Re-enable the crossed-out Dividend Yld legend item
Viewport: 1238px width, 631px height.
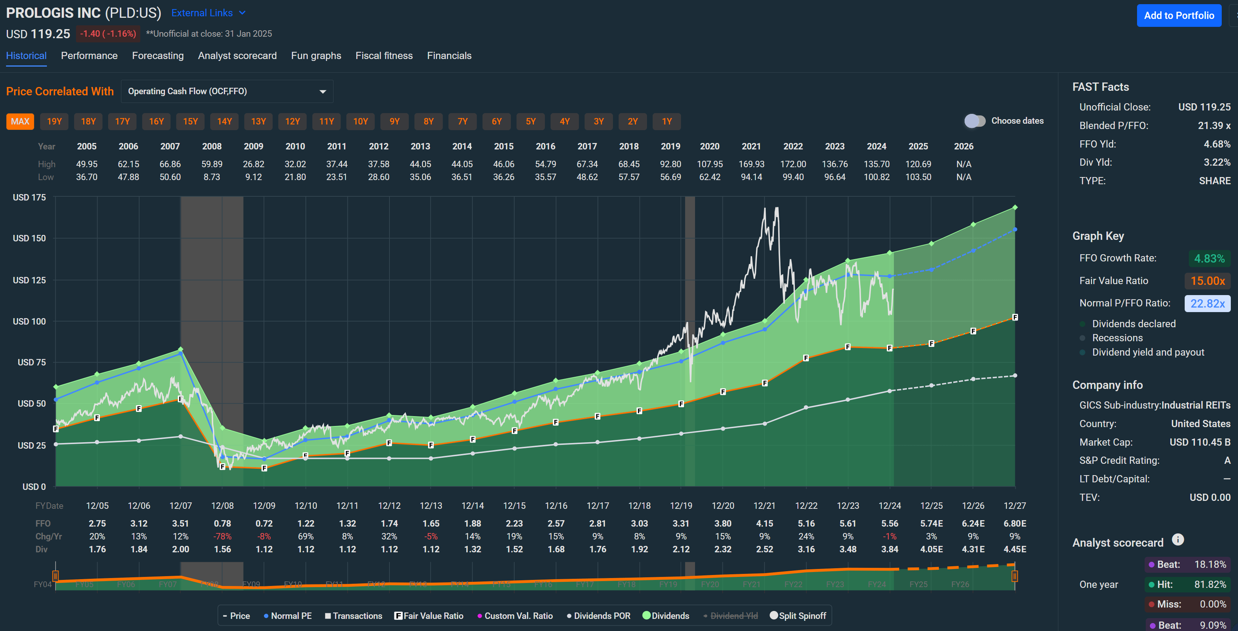[x=731, y=615]
